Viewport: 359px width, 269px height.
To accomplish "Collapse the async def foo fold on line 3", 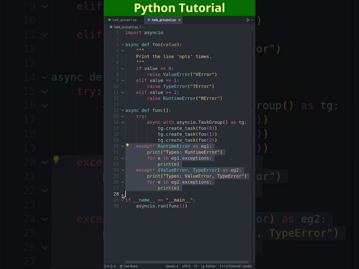I will (122, 45).
